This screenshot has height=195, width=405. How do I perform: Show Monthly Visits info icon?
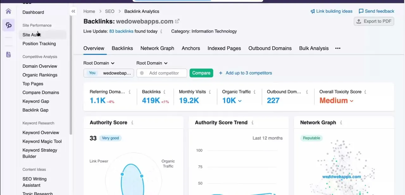(209, 92)
